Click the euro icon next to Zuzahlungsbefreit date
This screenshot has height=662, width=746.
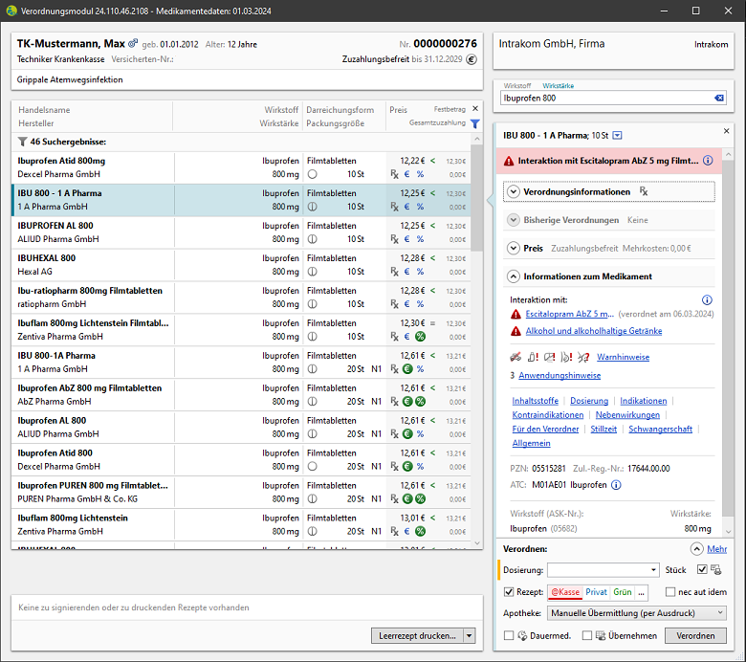click(472, 59)
